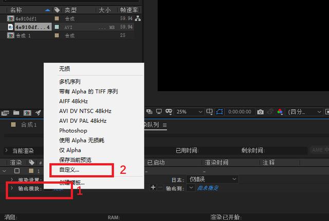The height and width of the screenshot is (221, 329).
Task: Open the 日志 仅错误 dropdown
Action: 212,179
